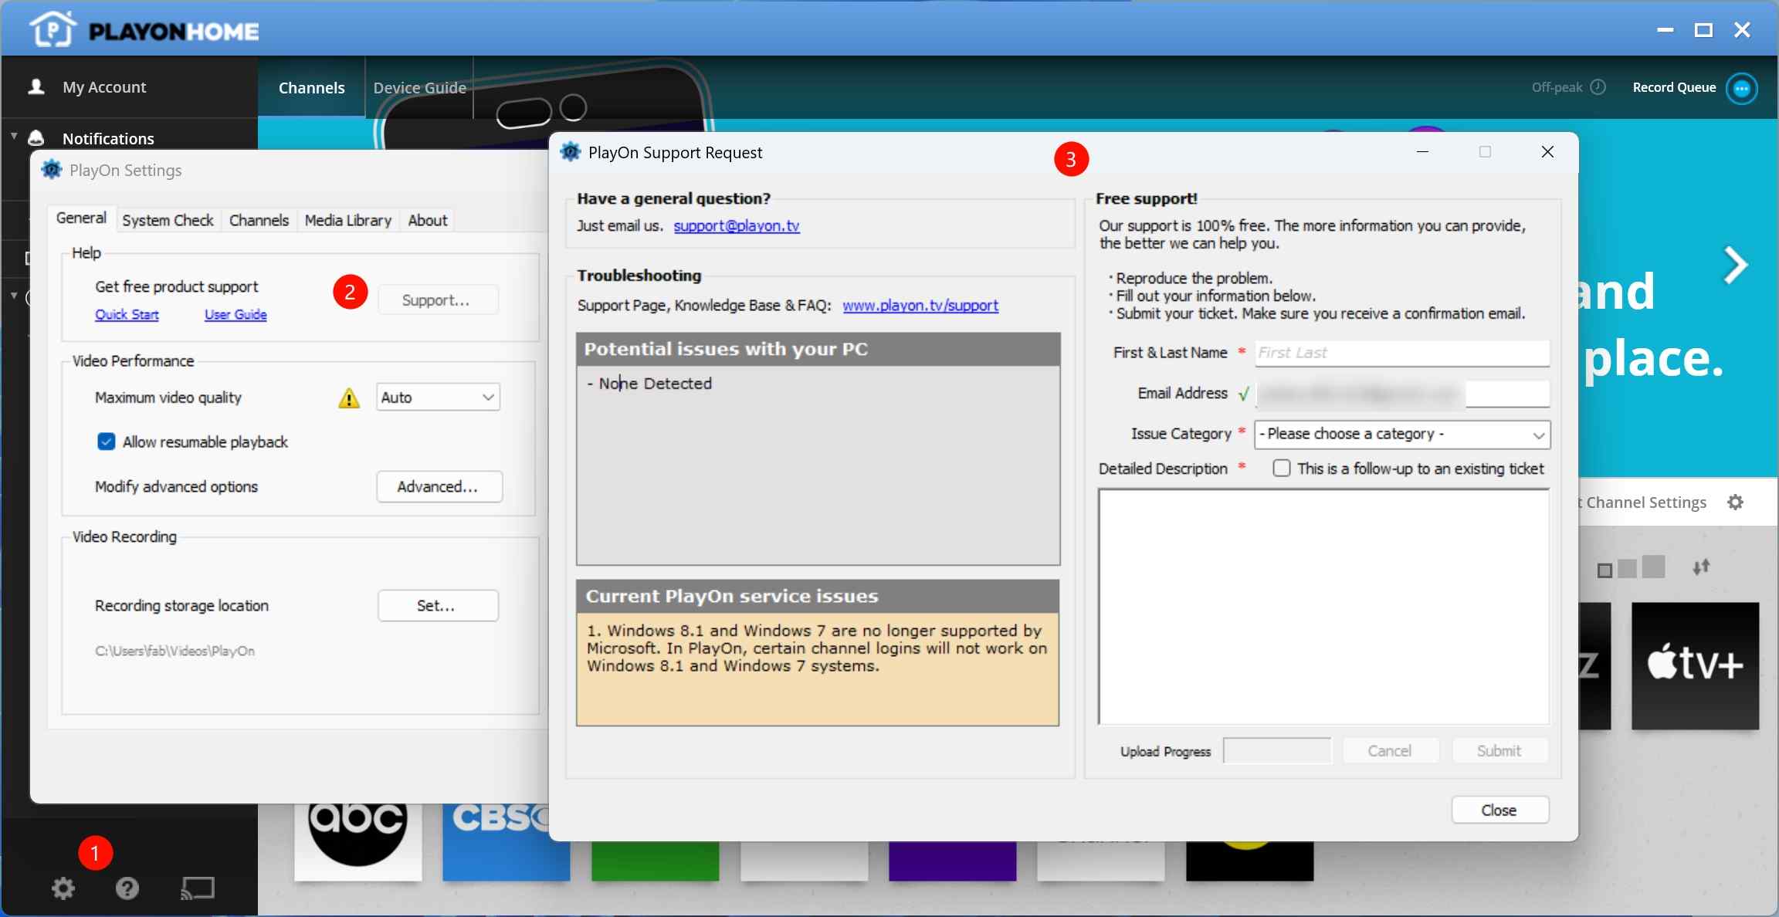This screenshot has height=917, width=1779.
Task: Open Maximum video quality dropdown
Action: [x=438, y=398]
